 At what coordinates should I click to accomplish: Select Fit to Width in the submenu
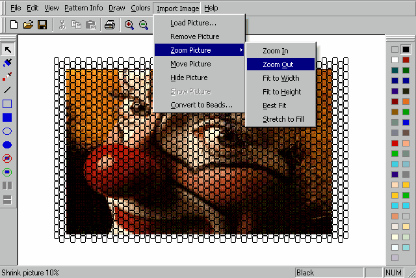(281, 78)
